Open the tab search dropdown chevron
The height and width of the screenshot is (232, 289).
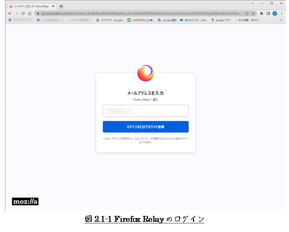(253, 3)
